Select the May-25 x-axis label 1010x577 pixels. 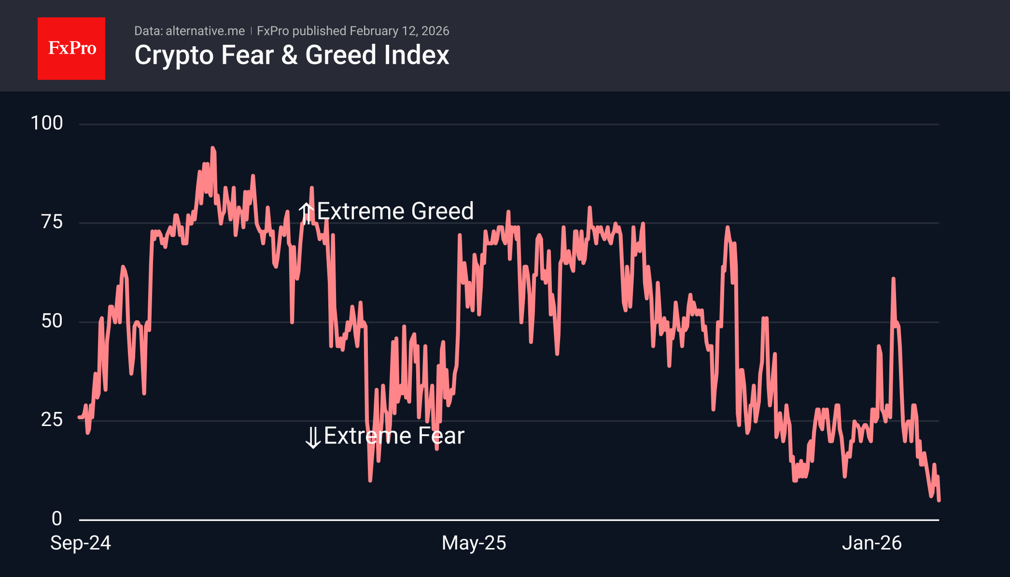pyautogui.click(x=474, y=543)
